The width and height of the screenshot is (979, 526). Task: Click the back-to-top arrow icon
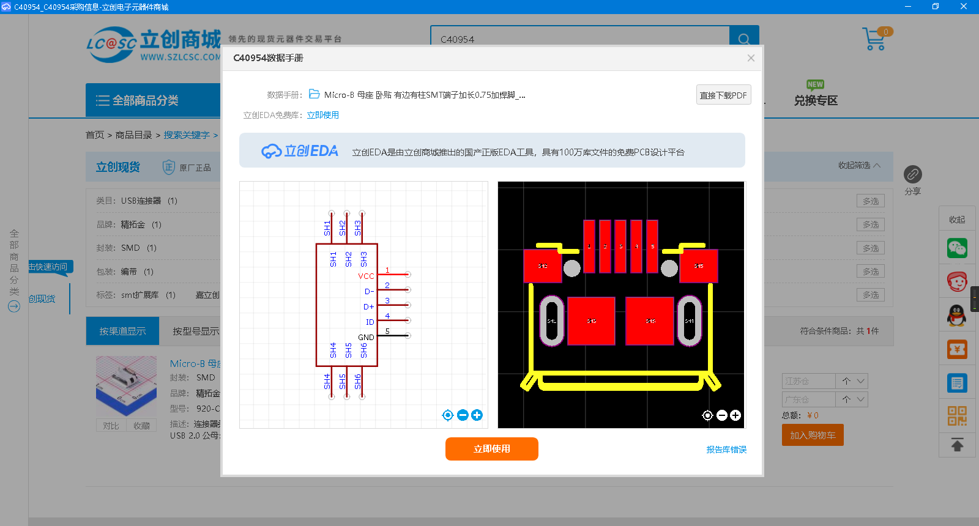[957, 445]
